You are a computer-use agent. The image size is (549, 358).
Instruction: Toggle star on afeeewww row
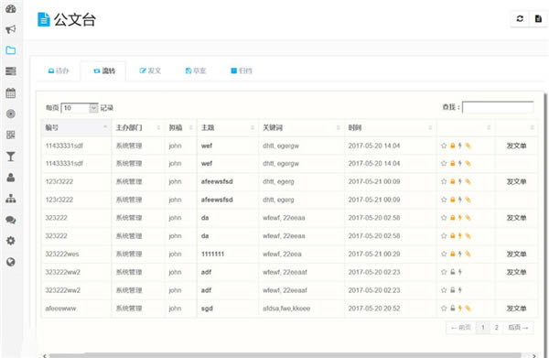[444, 309]
